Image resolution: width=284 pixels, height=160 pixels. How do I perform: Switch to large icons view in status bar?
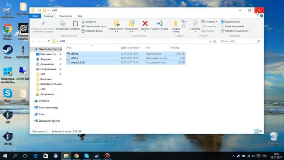pos(260,131)
